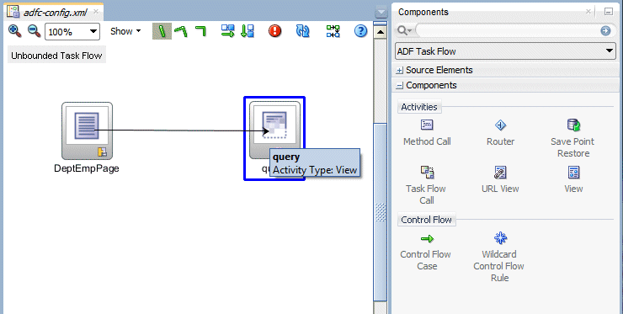Open diagram help
The width and height of the screenshot is (623, 314).
360,31
